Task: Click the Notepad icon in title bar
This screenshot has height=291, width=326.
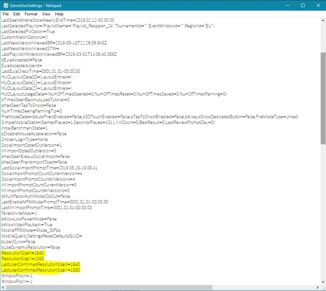Action: pos(5,5)
